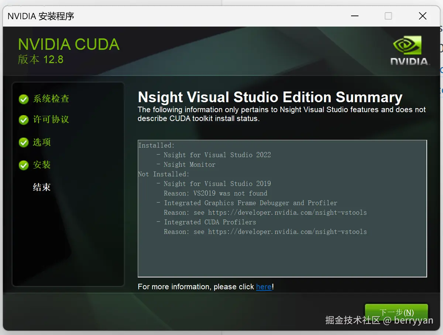Screen dimensions: 443x335
Task: Click the green checkmark beside 选项
Action: click(x=23, y=142)
